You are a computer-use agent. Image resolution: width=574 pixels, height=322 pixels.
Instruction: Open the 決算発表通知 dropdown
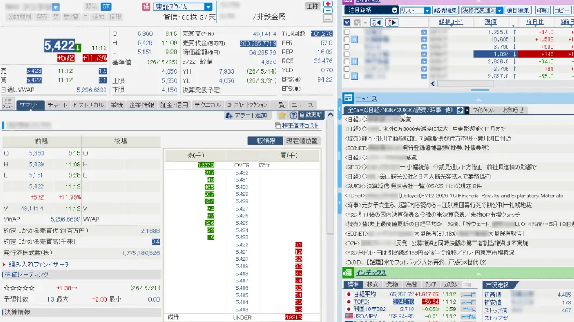point(500,11)
